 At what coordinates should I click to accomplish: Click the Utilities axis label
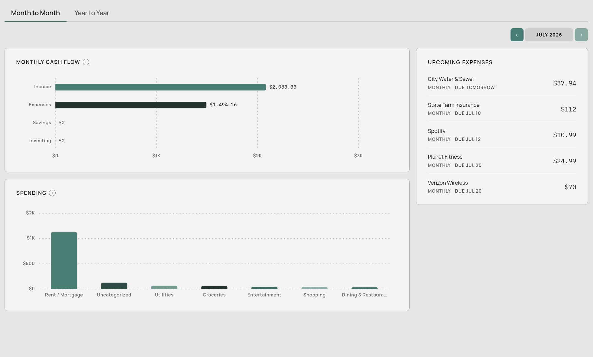click(x=164, y=295)
